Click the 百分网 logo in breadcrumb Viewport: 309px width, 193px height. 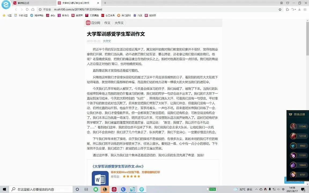(93, 23)
